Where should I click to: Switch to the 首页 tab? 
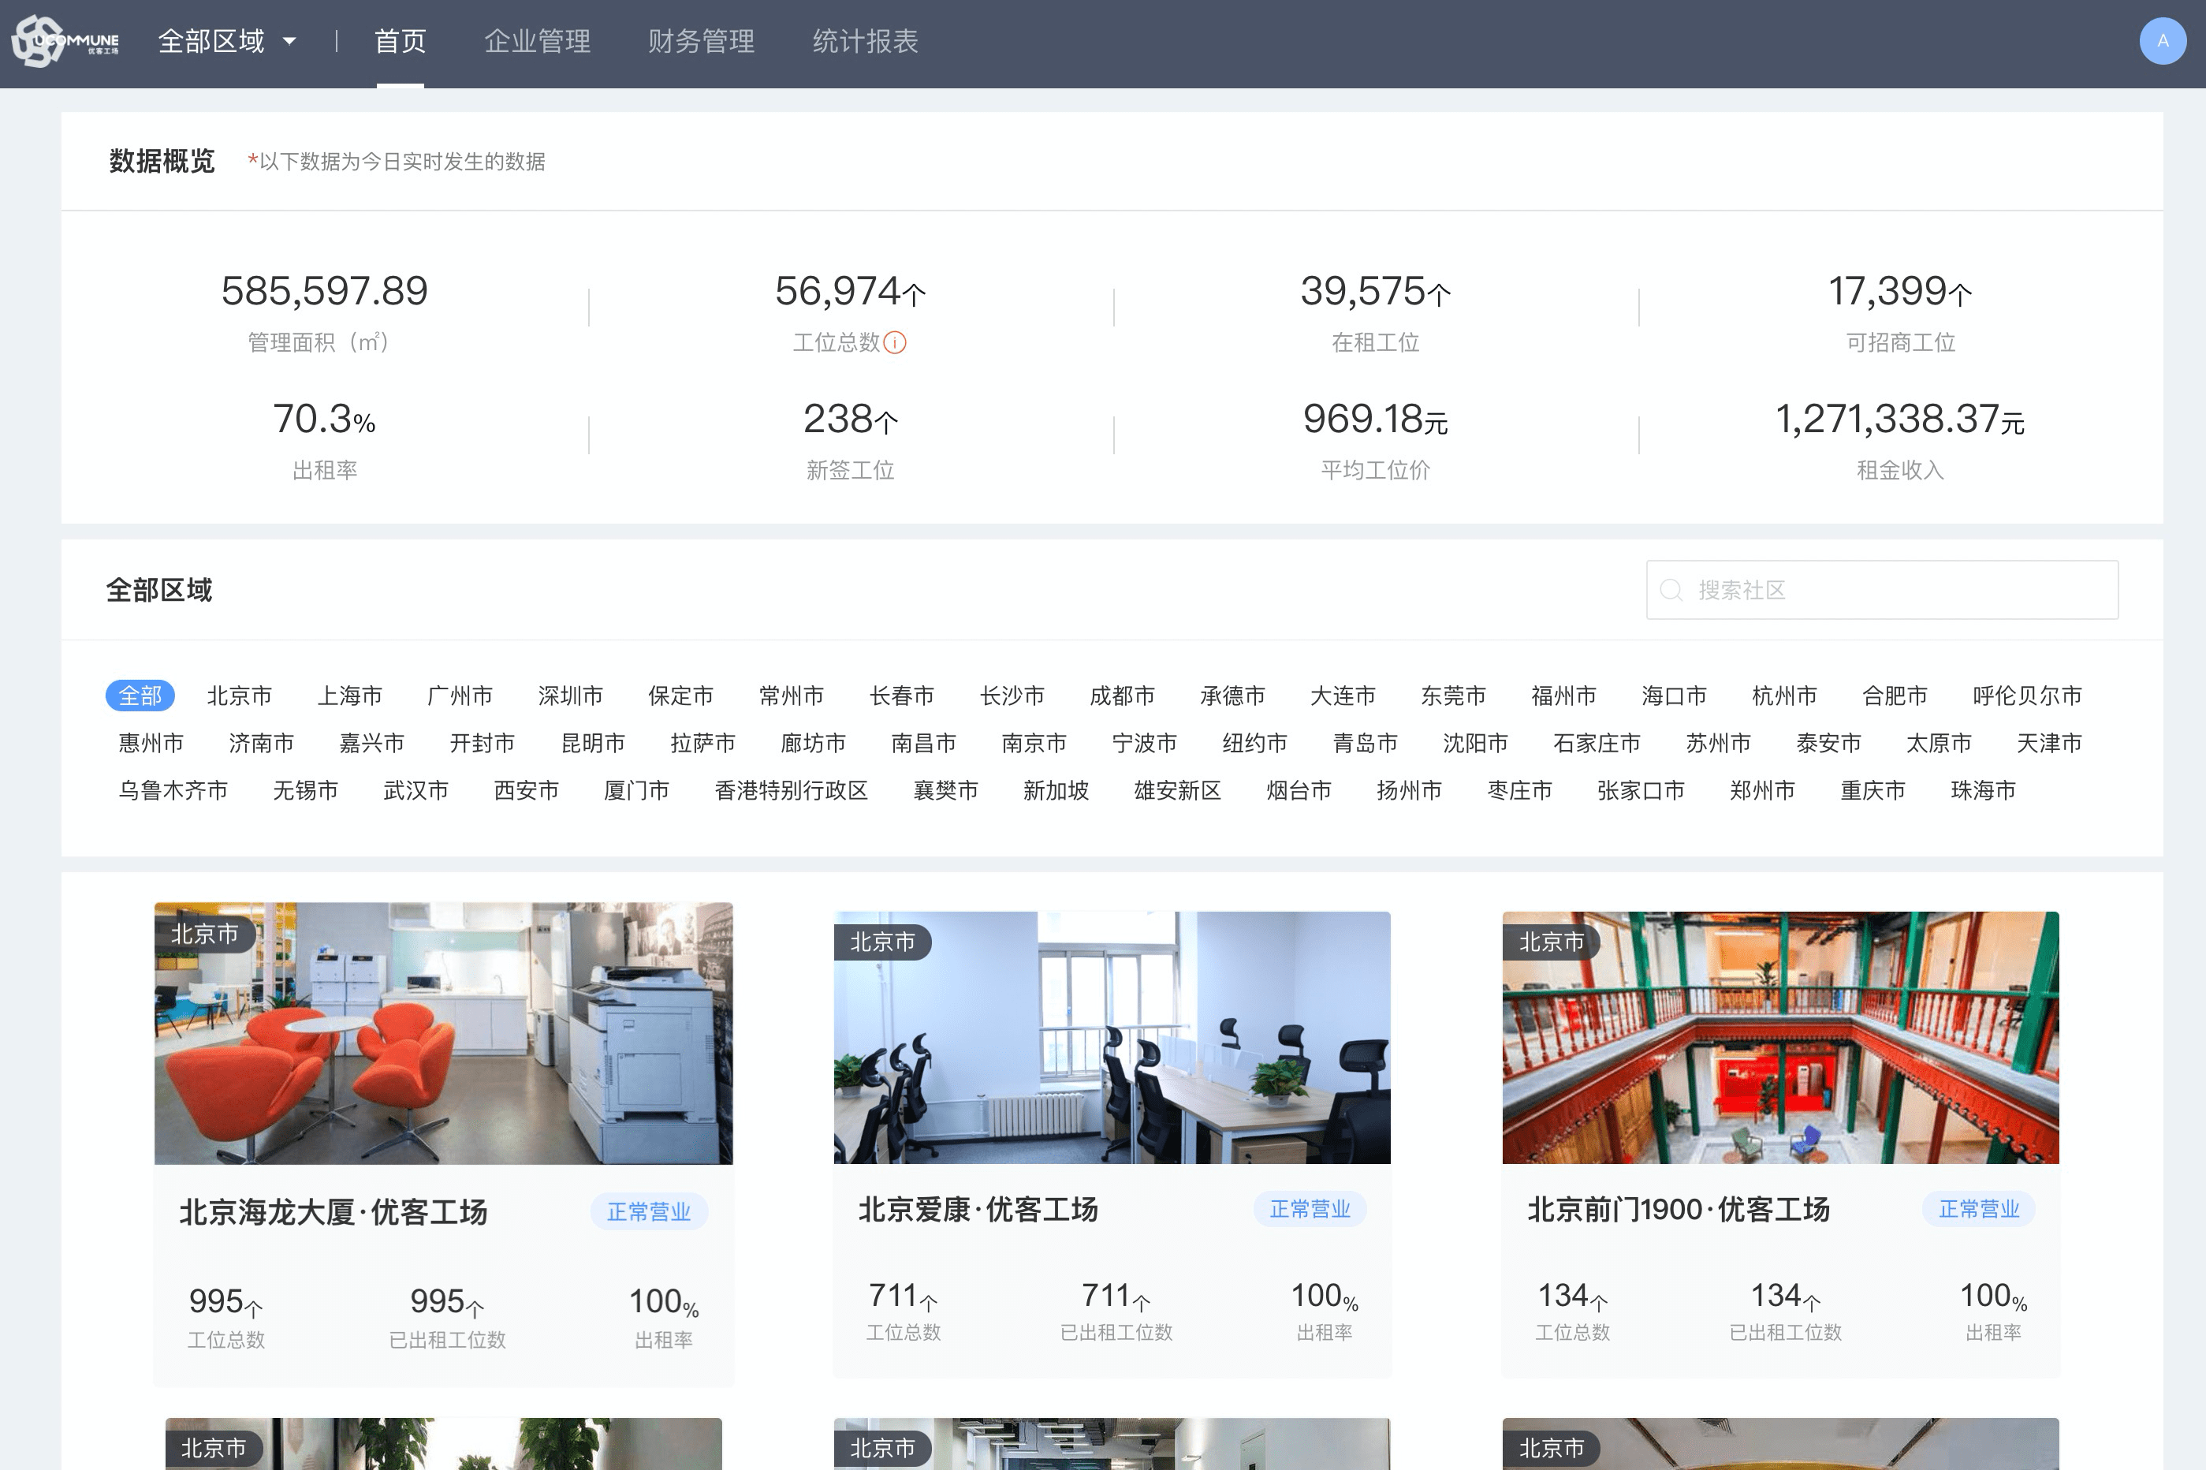point(401,41)
